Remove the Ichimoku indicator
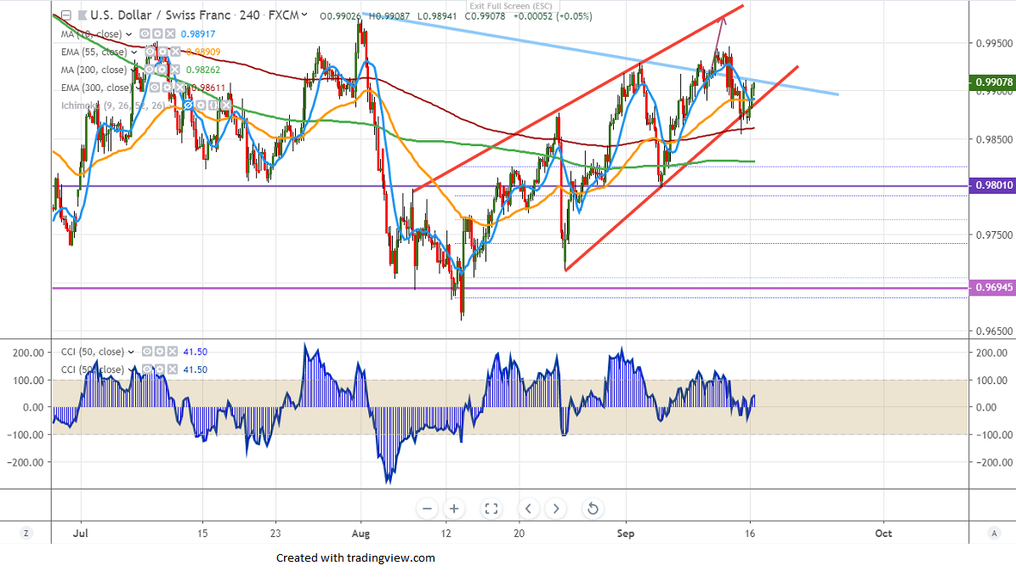 224,105
